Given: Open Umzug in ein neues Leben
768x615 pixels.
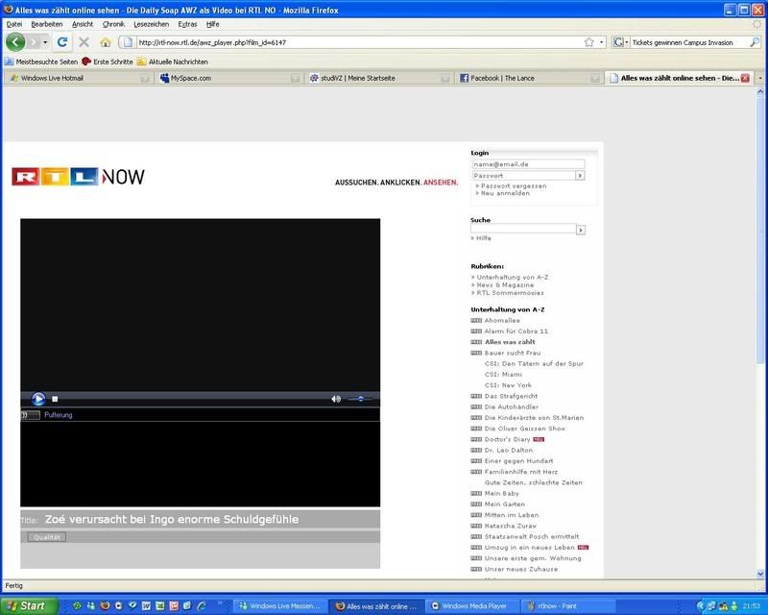Looking at the screenshot, I should (x=530, y=547).
